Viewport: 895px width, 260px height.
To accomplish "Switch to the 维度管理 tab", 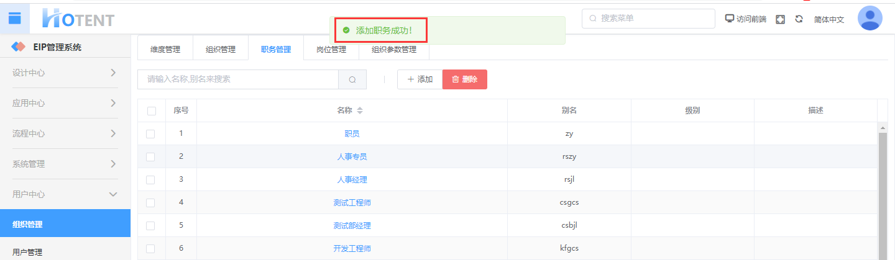I will (165, 49).
